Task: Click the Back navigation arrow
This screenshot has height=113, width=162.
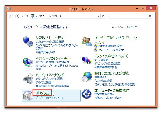Action: click(11, 16)
